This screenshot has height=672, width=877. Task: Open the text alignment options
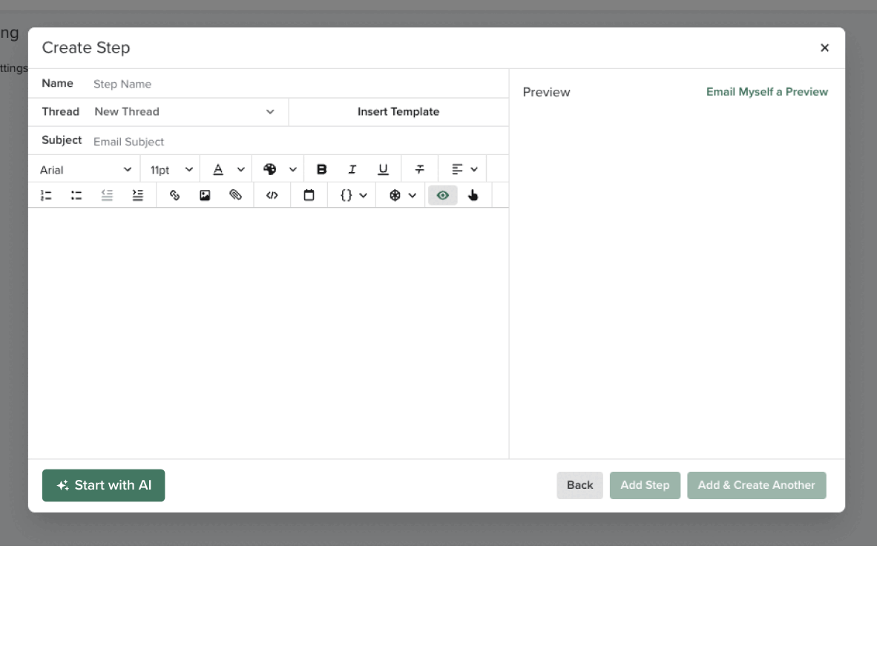pyautogui.click(x=462, y=169)
